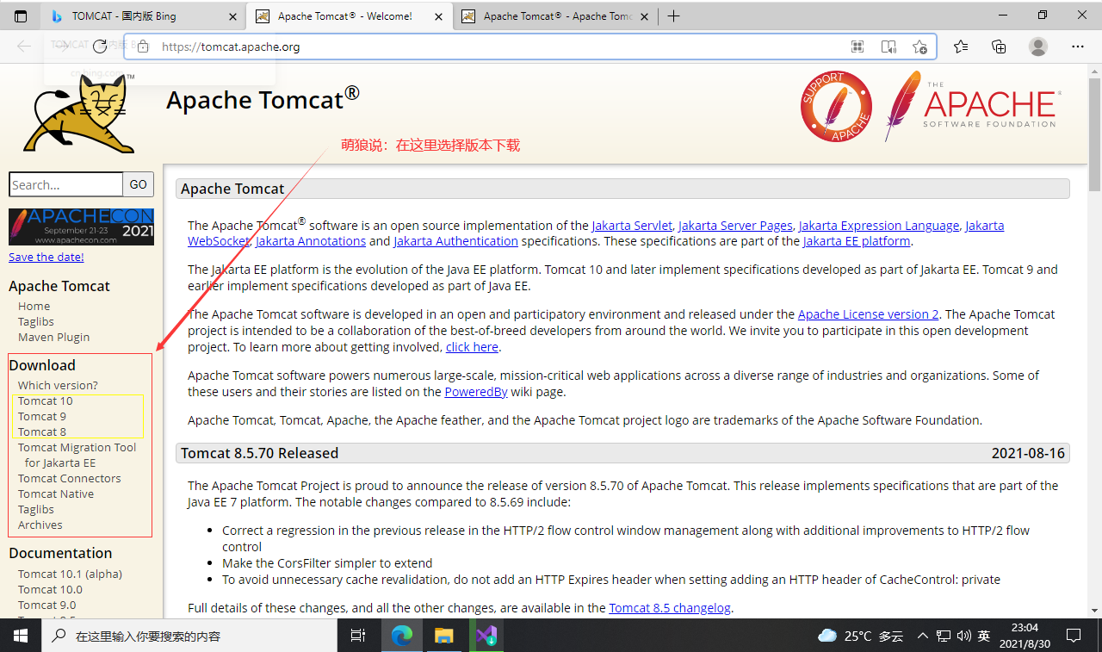Click the Support Apache badge

tap(836, 106)
